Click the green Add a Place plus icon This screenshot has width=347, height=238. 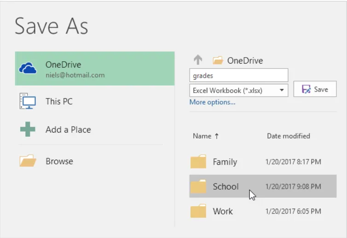point(28,129)
